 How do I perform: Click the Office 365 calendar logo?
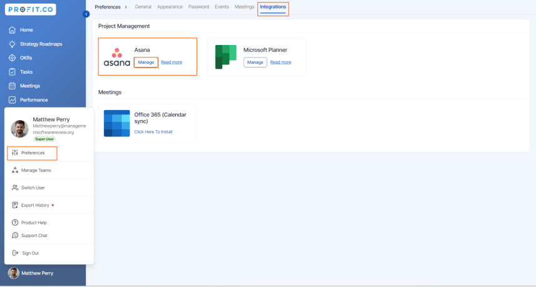117,123
